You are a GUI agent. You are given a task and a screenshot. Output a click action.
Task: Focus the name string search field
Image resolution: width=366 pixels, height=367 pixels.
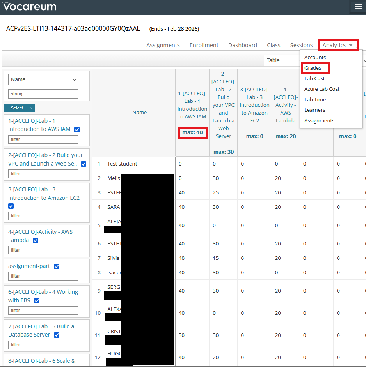tap(43, 94)
